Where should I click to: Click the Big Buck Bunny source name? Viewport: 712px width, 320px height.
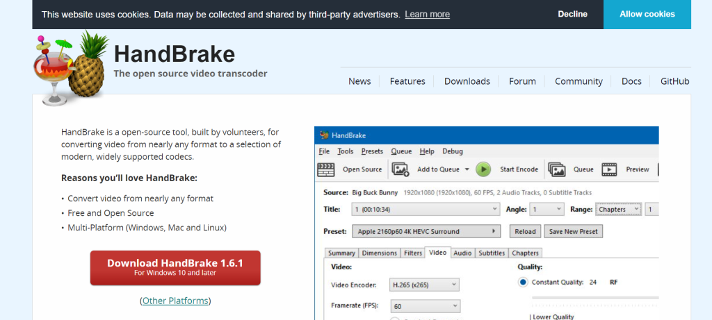coord(375,193)
